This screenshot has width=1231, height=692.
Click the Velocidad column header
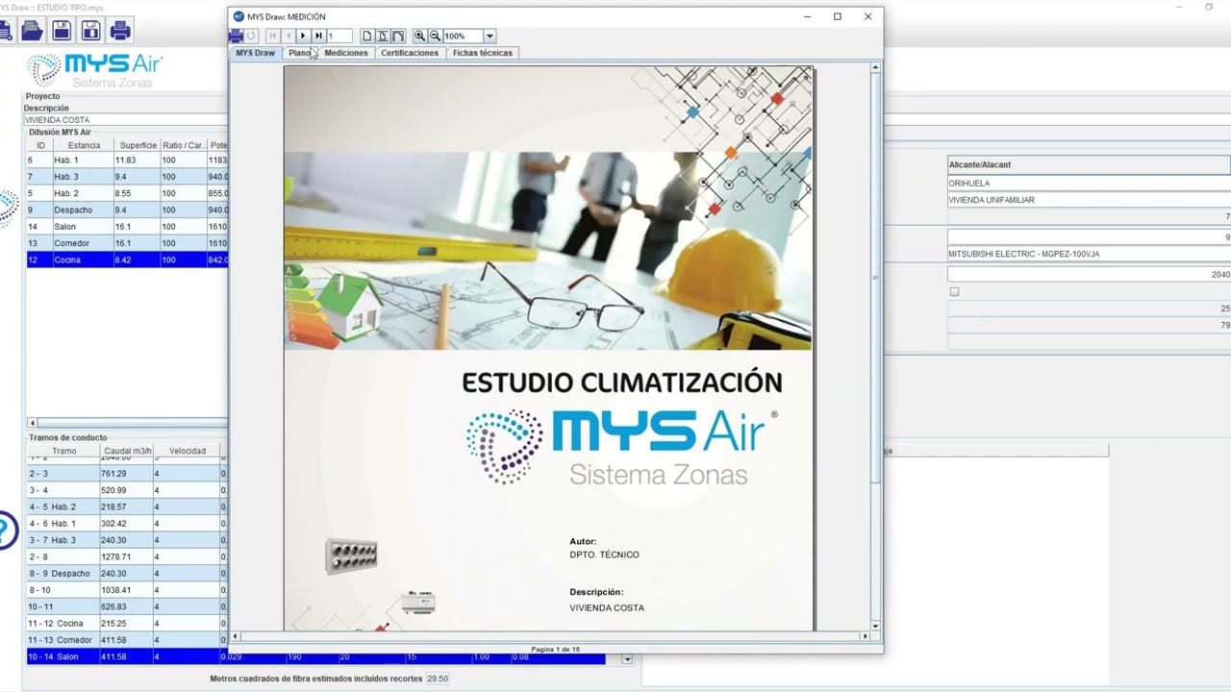click(x=188, y=451)
